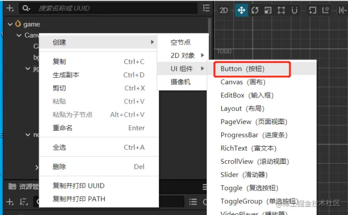348x215 pixels.
Task: Click the assets list view icon
Action: click(x=193, y=202)
